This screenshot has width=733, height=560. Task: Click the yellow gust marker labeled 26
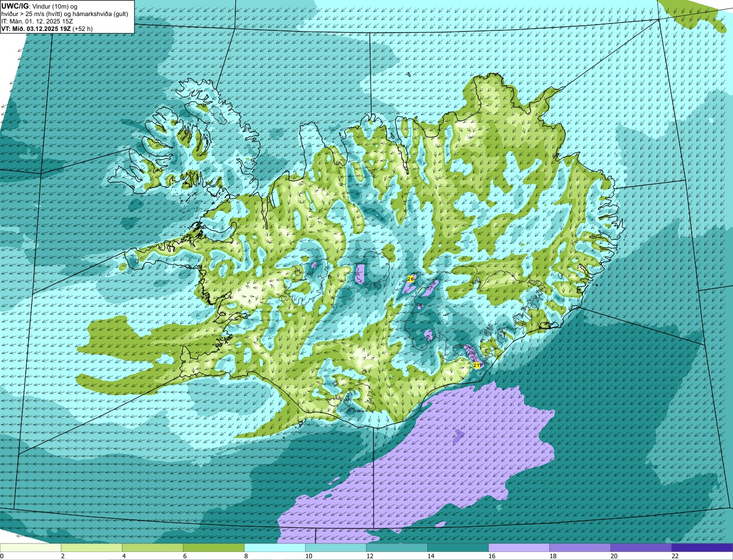(x=411, y=278)
